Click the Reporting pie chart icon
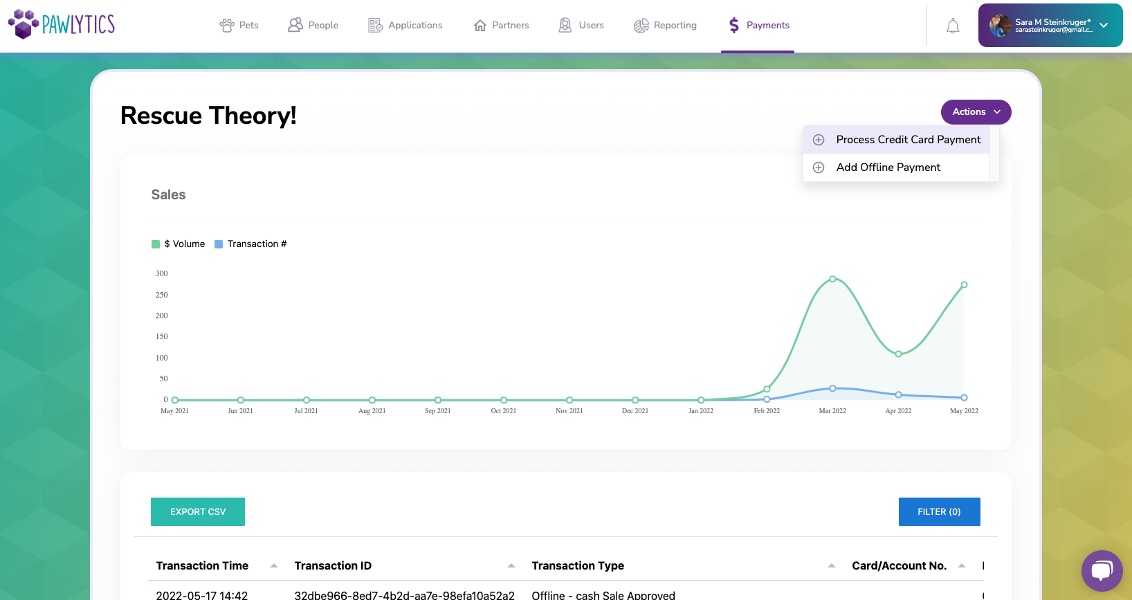The image size is (1132, 600). pos(641,26)
